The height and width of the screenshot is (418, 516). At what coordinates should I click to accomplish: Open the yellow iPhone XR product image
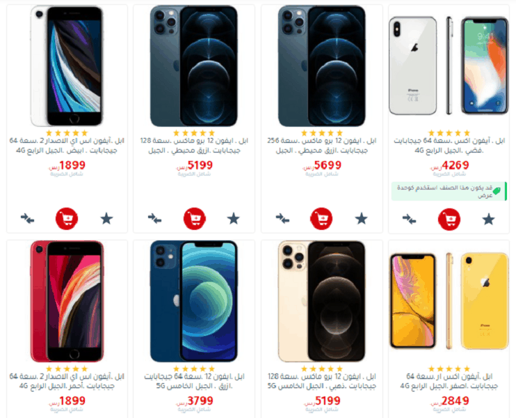point(449,301)
